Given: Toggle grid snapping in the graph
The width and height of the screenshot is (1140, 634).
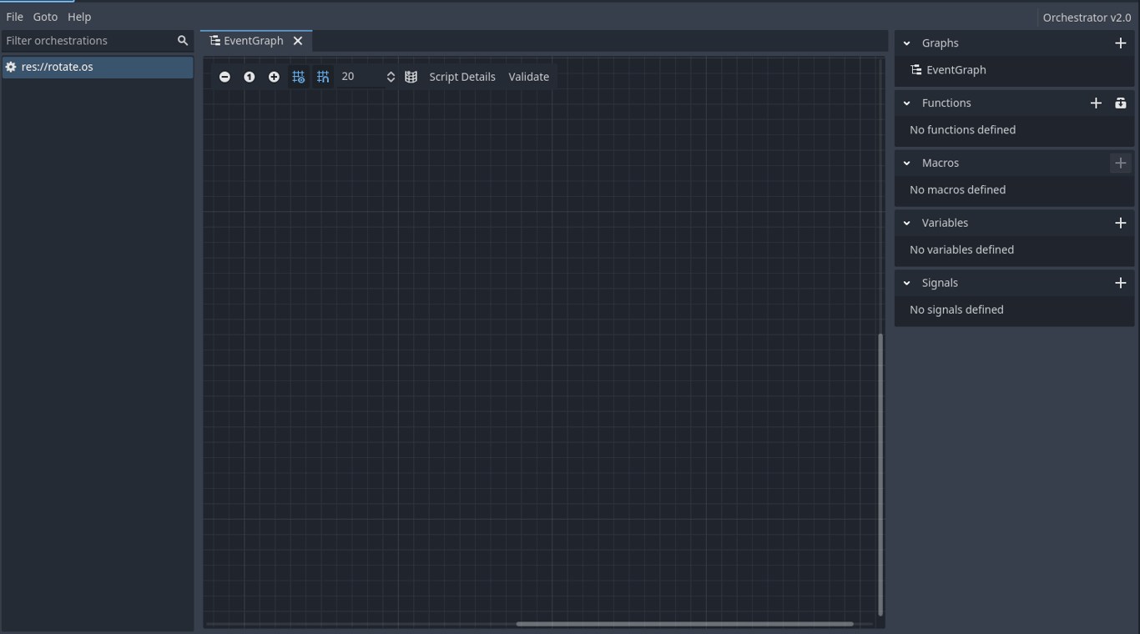Looking at the screenshot, I should (x=323, y=77).
